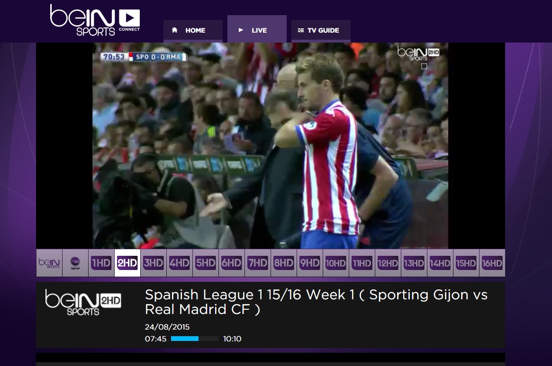
Task: Click the live video player area
Action: tap(271, 146)
